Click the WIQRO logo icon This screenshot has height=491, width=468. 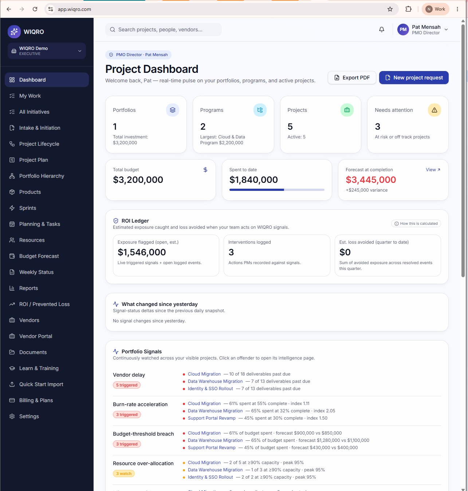point(14,32)
